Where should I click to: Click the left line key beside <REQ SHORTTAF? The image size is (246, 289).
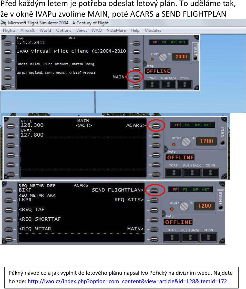[9, 219]
